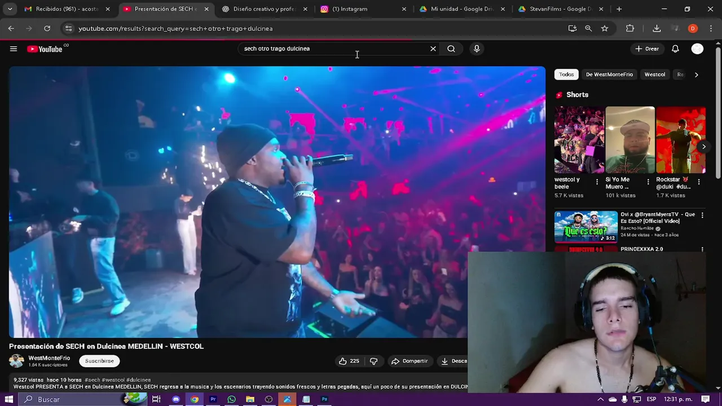Viewport: 722px width, 406px height.
Task: Open the #sech hashtag link
Action: (92, 380)
